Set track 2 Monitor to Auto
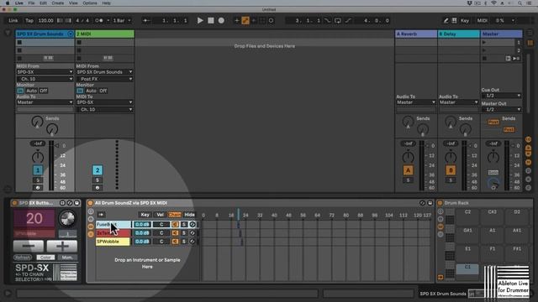 click(x=91, y=91)
